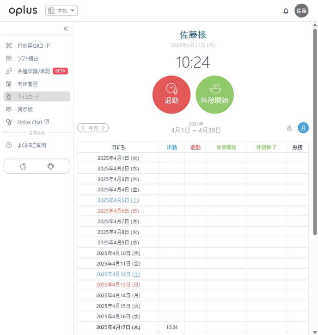Viewport: 318px width, 335px height.
Task: Open the 佐藤 user avatar menu
Action: click(301, 11)
